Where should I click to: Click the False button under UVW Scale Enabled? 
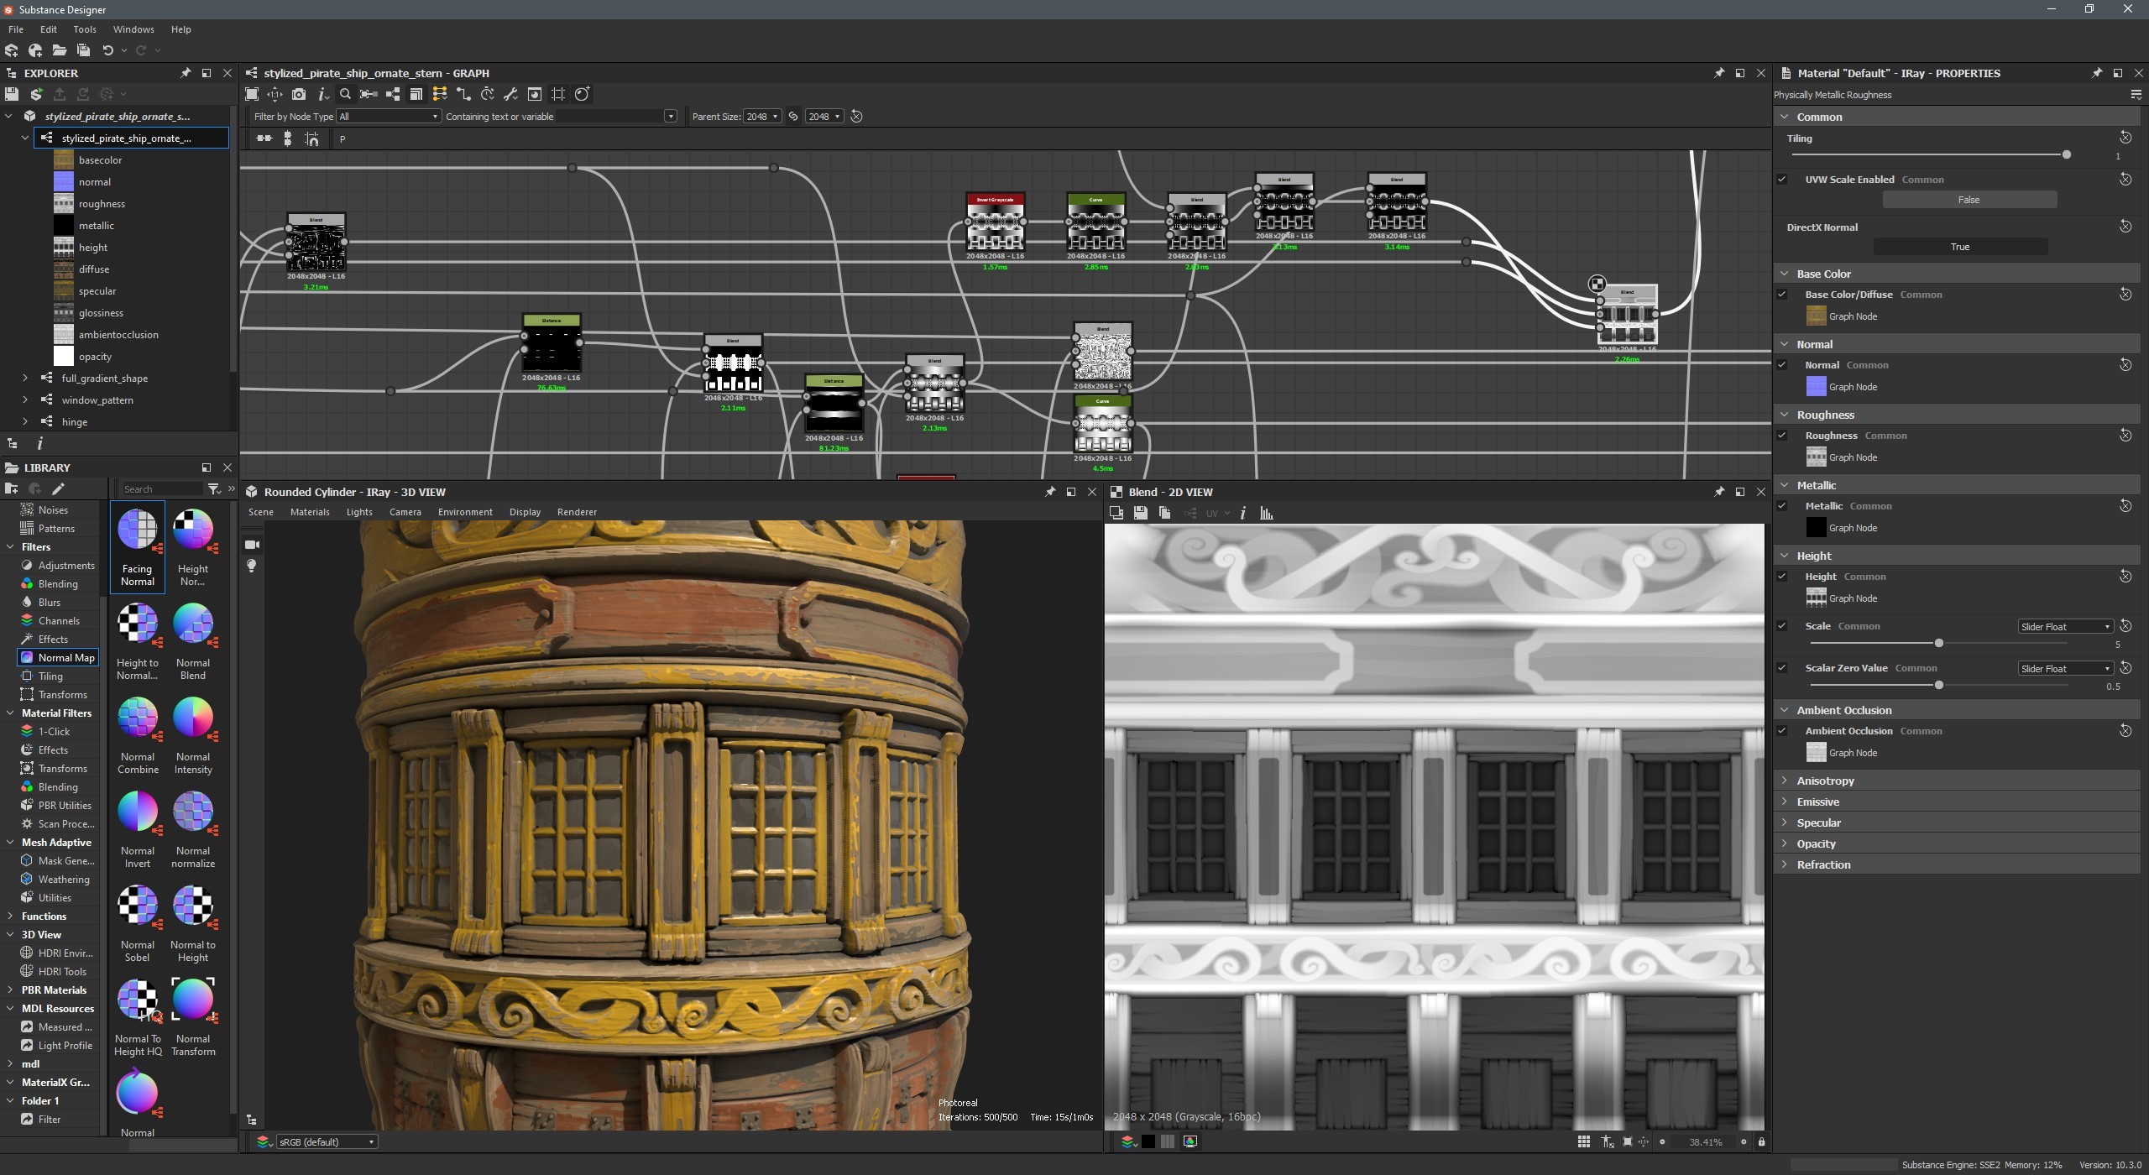click(1969, 199)
